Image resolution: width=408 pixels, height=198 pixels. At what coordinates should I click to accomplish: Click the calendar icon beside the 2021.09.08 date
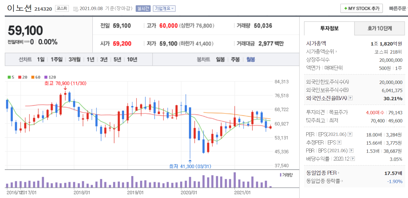76,9
